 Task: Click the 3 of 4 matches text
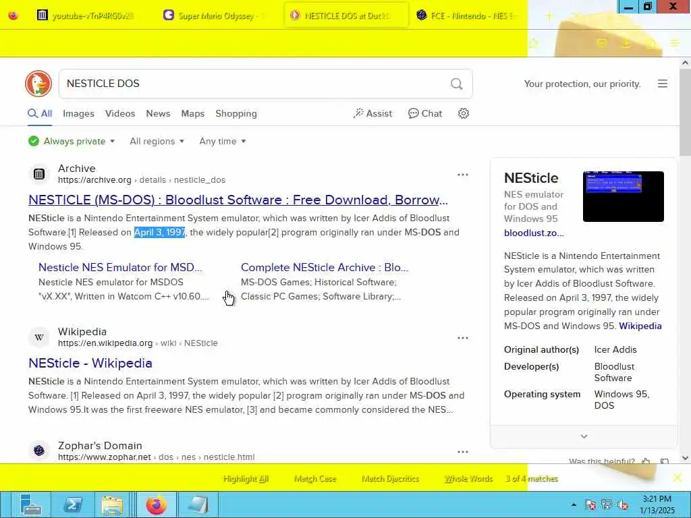tap(532, 479)
